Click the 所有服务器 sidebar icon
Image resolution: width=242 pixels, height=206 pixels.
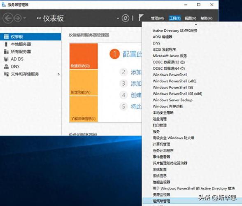pyautogui.click(x=6, y=51)
